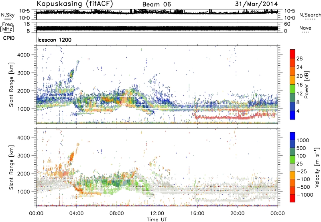Image resolution: width=321 pixels, height=222 pixels.
Task: Click the "Nave" legend label
Action: (x=305, y=28)
